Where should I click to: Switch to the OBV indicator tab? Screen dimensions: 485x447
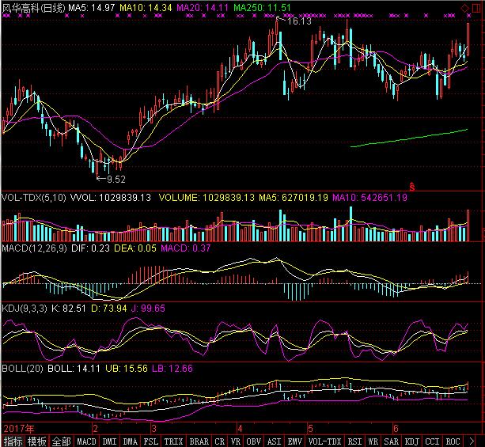[253, 441]
